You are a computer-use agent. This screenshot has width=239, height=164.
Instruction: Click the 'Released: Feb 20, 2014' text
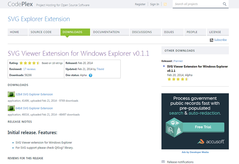point(79,63)
